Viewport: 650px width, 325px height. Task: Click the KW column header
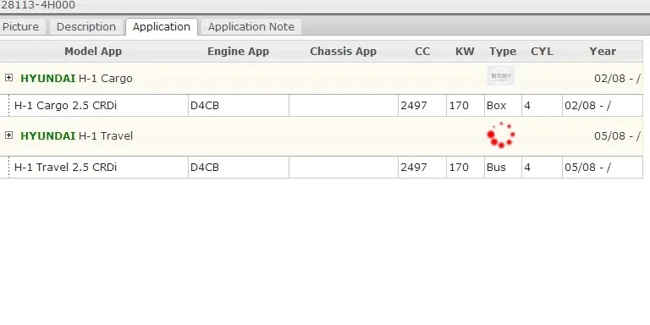pyautogui.click(x=465, y=52)
